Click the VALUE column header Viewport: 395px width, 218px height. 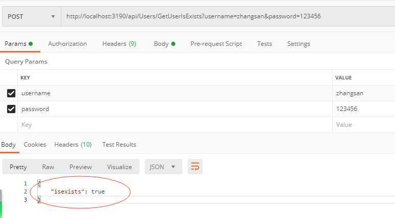click(343, 78)
